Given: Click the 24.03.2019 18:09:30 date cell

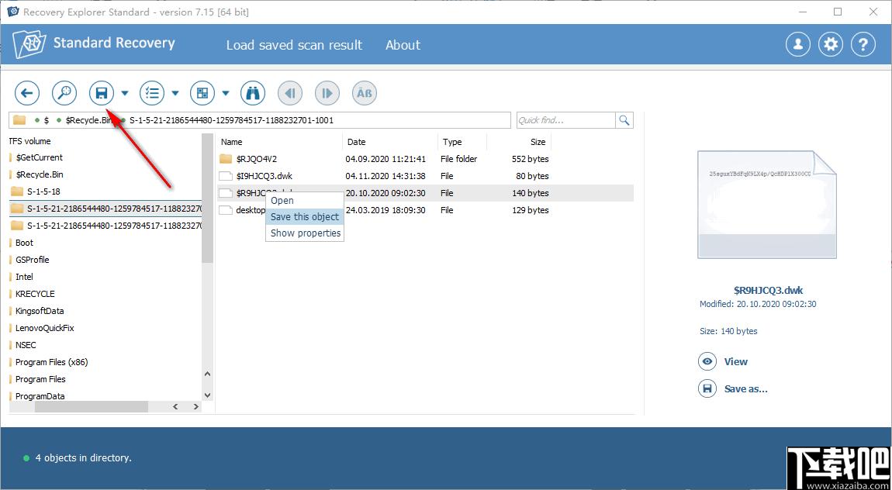Looking at the screenshot, I should [x=385, y=210].
